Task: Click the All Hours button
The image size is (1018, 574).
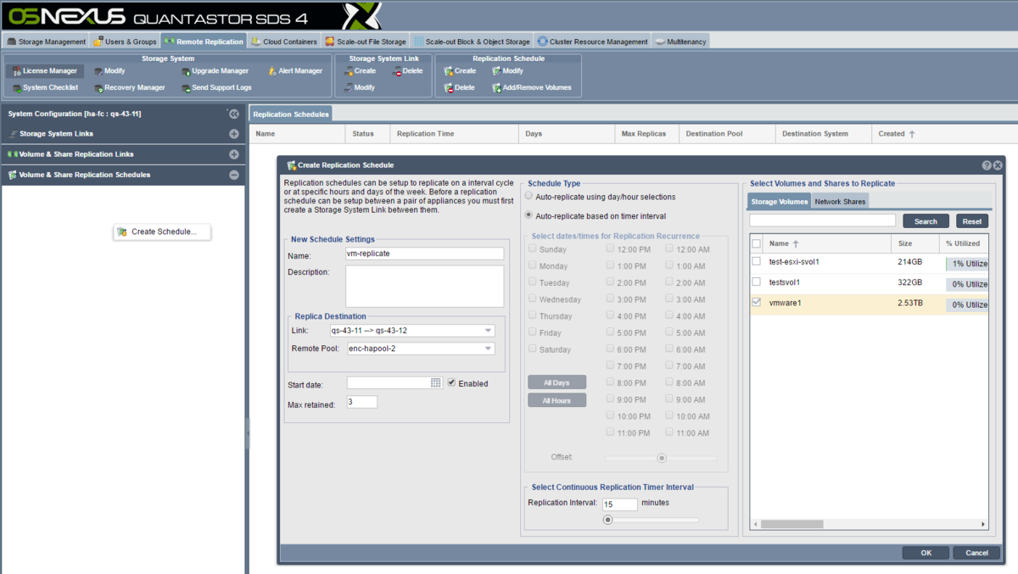Action: point(557,400)
